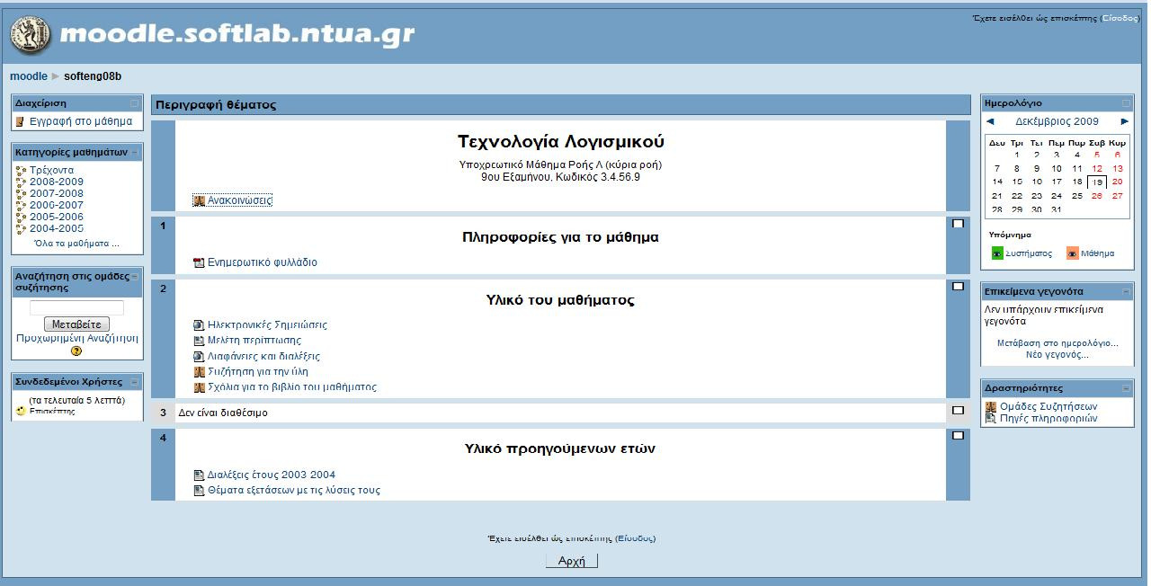Collapse Ημερολόγιο block
This screenshot has height=586, width=1151.
click(1126, 103)
